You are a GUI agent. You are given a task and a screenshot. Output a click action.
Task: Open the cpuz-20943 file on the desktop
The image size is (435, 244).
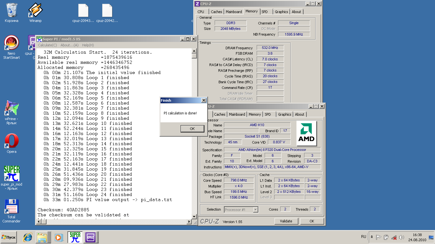(x=83, y=13)
